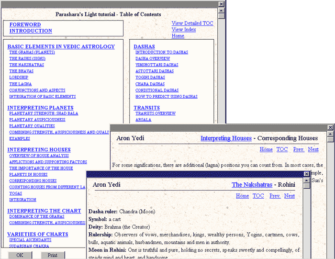The image size is (335, 259).
Task: Click Prev. in Rohini window
Action: pos(275,196)
